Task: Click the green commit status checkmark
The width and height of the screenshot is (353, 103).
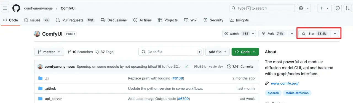Action: pyautogui.click(x=186, y=67)
